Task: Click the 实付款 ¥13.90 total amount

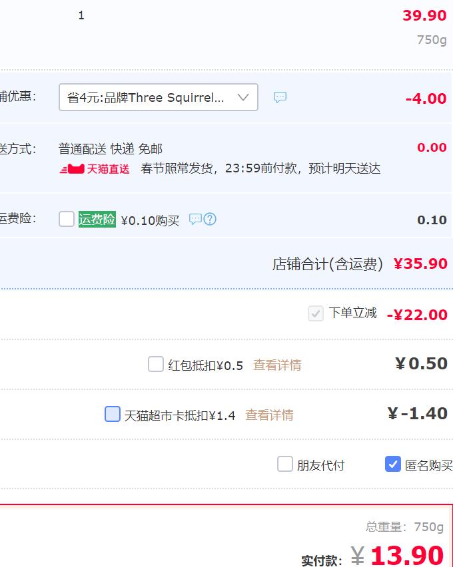Action: (x=397, y=556)
